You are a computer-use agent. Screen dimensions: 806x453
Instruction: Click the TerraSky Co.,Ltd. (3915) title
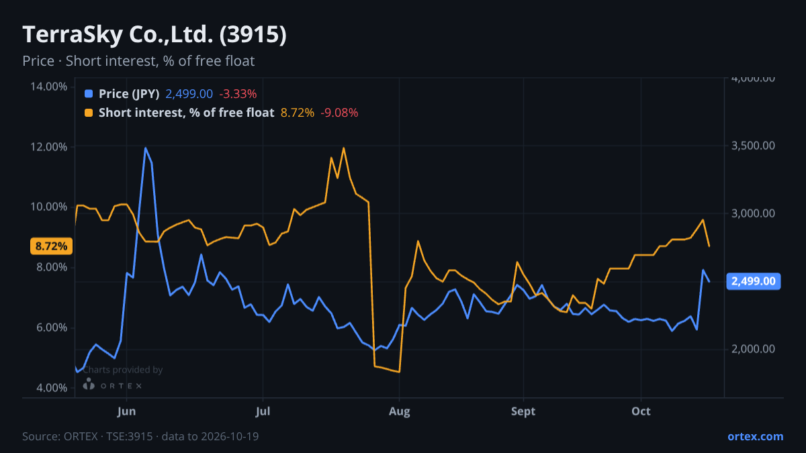click(154, 35)
